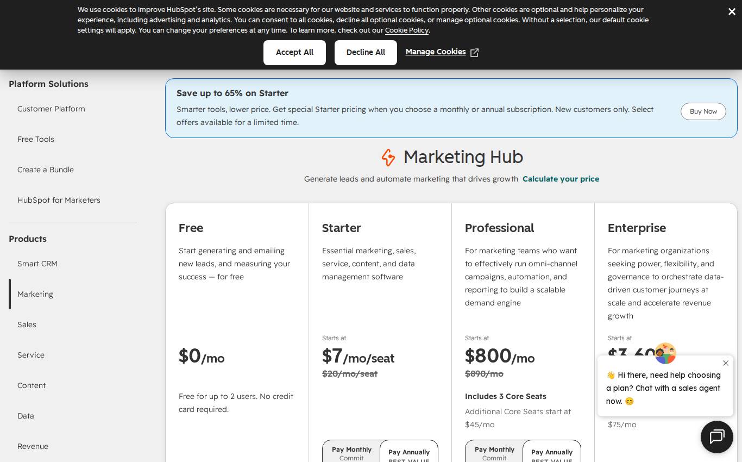This screenshot has width=742, height=462.
Task: Click the chat greeting message text
Action: tap(663, 388)
